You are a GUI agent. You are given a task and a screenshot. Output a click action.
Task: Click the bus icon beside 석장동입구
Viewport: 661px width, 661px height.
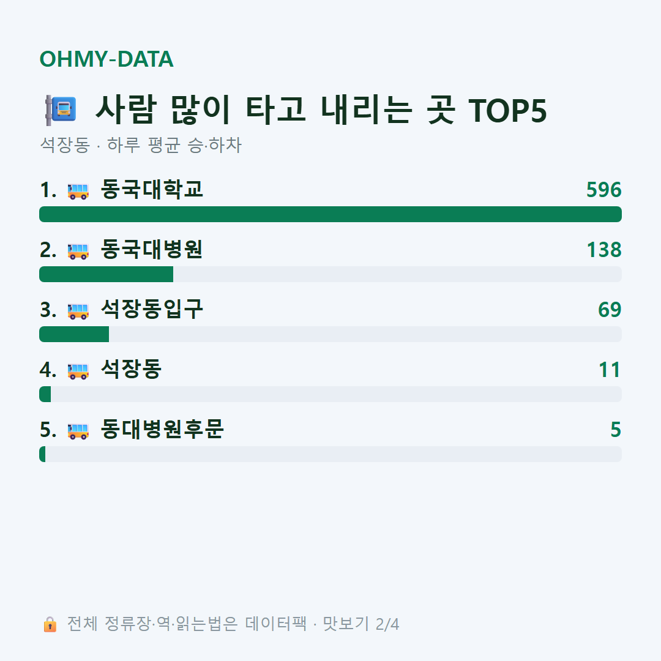coord(78,311)
